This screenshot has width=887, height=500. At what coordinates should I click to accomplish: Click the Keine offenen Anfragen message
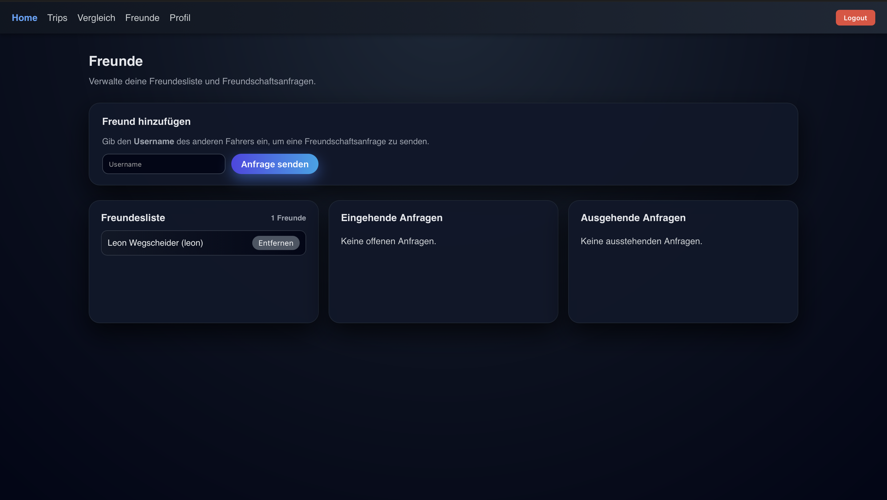coord(388,241)
